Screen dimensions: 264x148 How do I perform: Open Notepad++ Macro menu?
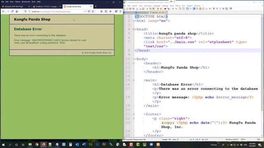(178, 6)
